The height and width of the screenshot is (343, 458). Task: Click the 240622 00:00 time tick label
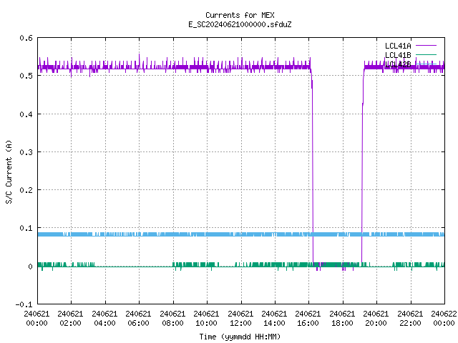coord(444,319)
